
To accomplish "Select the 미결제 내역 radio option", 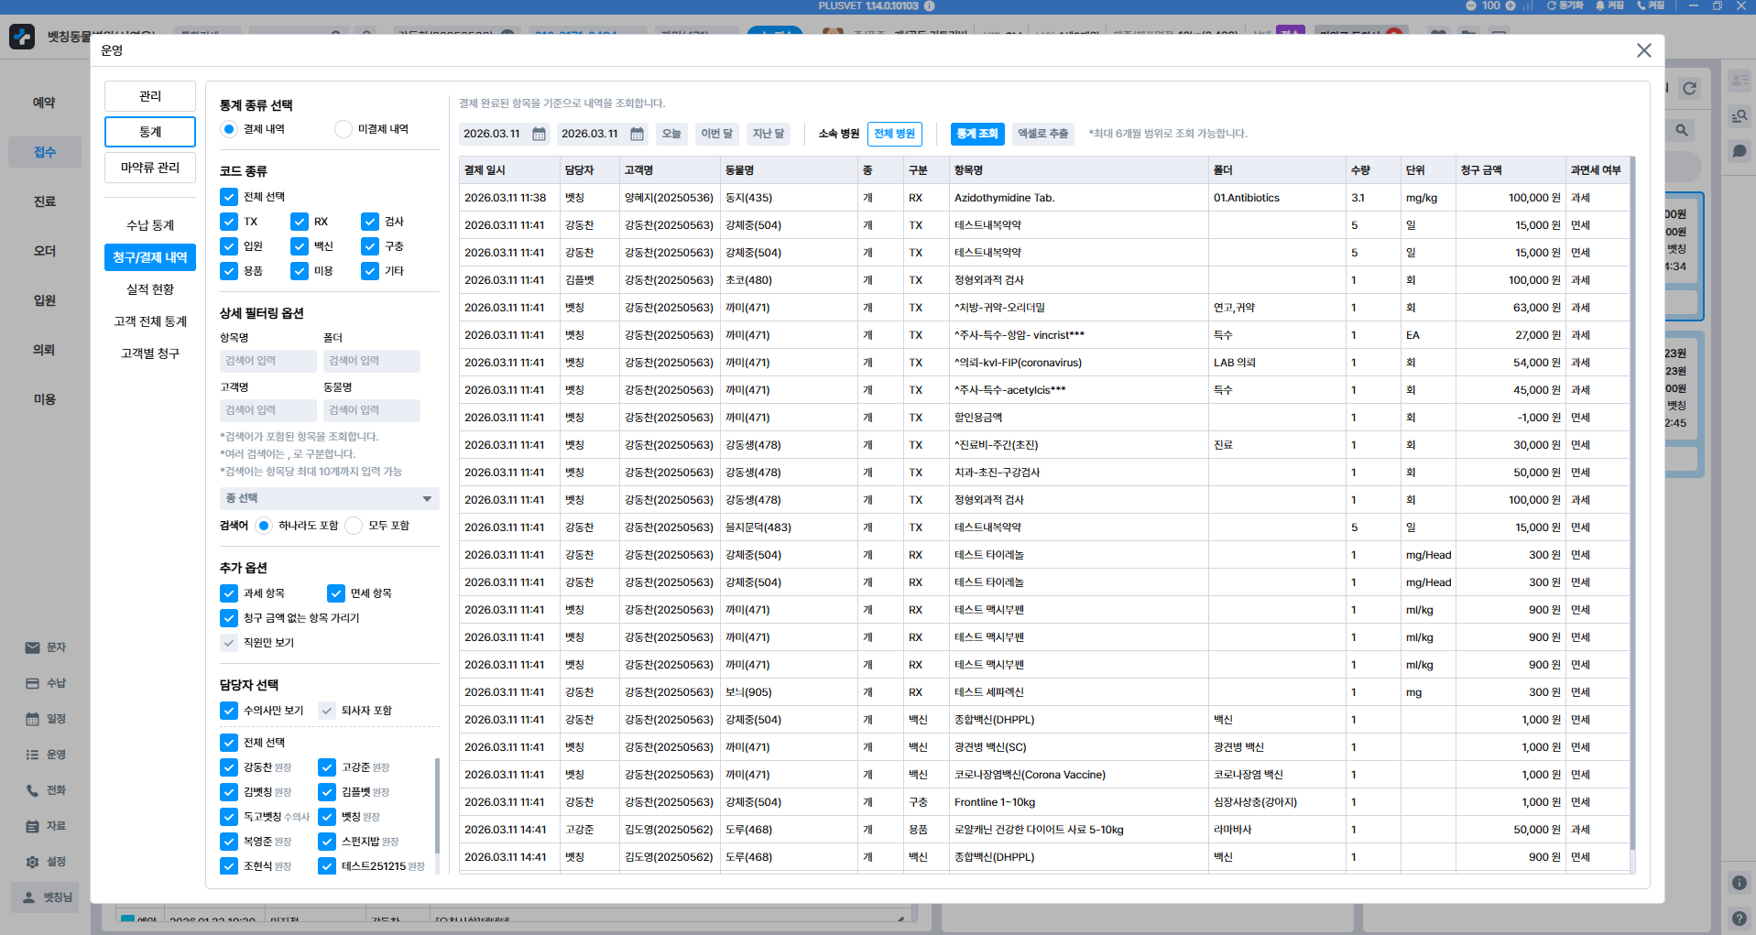I will (x=344, y=129).
